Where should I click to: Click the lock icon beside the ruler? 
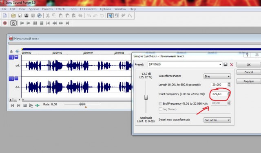click(11, 52)
